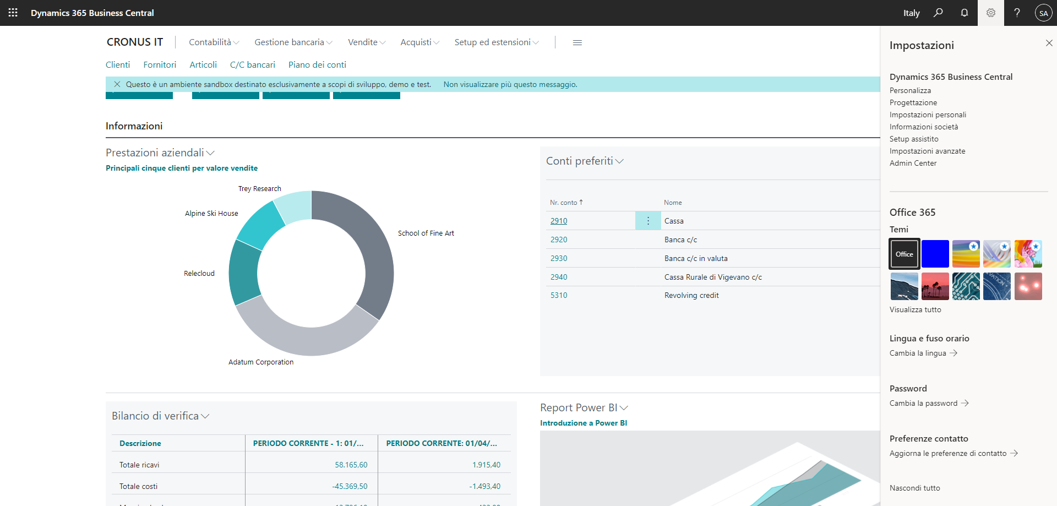Open account number 2940
This screenshot has height=506, width=1057.
[559, 277]
